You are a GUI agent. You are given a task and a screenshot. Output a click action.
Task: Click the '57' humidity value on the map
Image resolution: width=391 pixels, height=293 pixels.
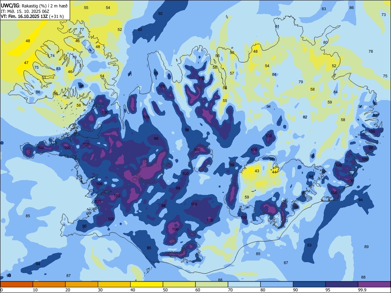click(x=232, y=73)
